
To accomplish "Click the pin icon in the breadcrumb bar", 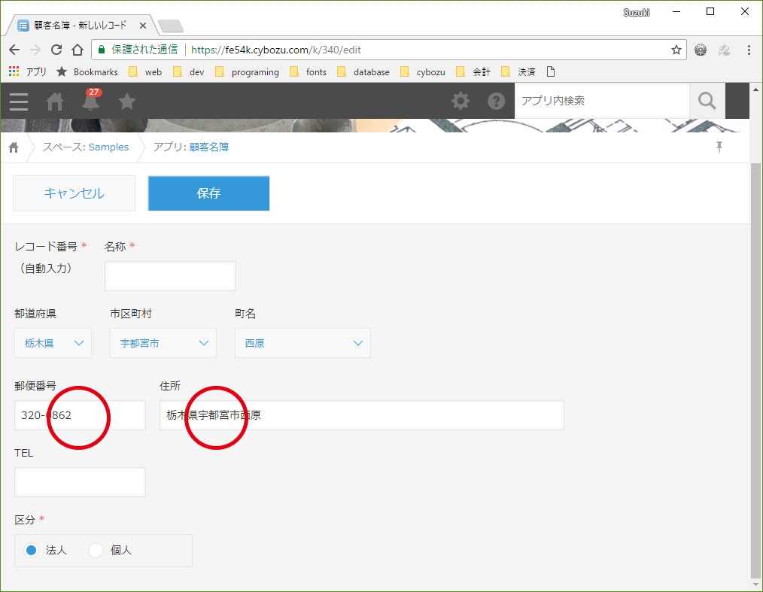I will point(719,147).
